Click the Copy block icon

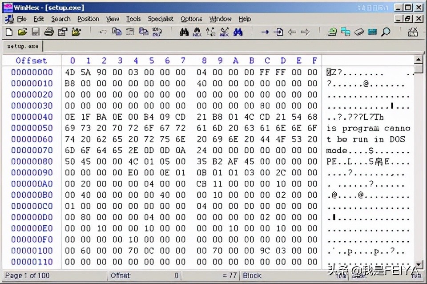tap(117, 32)
